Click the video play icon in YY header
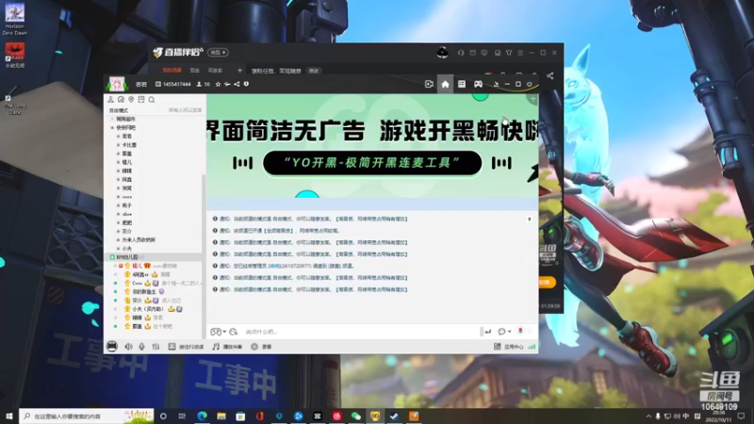Screen dimensions: 754x424 [429, 84]
